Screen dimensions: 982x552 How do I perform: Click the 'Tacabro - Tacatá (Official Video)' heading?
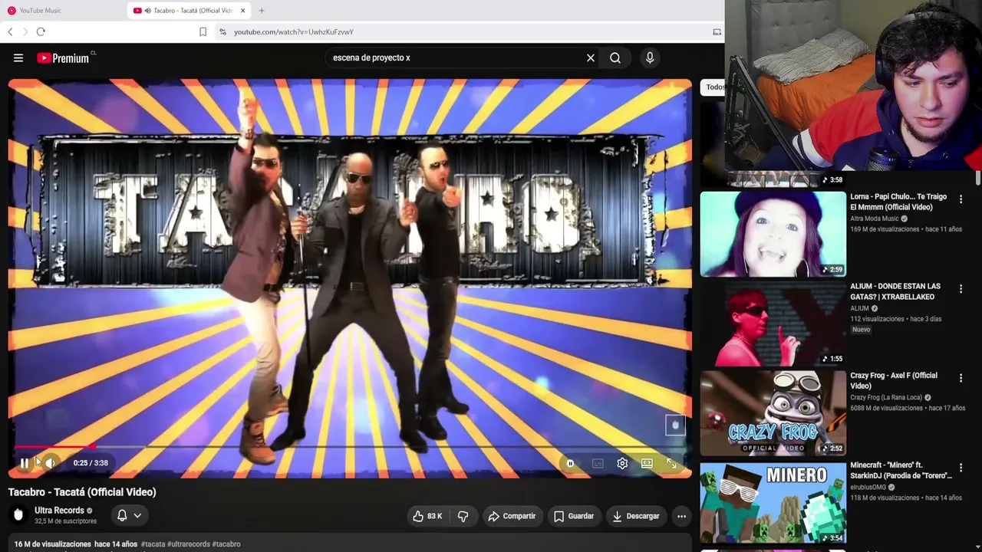pyautogui.click(x=82, y=492)
